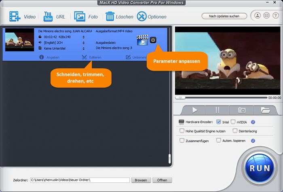The image size is (283, 192).
Task: Take a snapshot with the camera icon
Action: click(241, 110)
